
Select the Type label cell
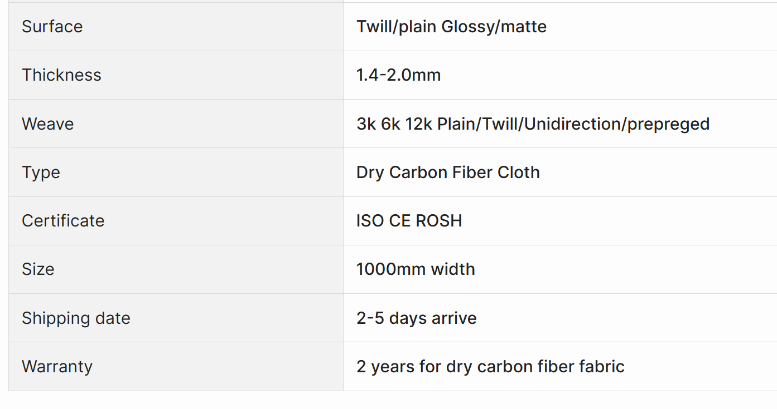click(x=41, y=173)
